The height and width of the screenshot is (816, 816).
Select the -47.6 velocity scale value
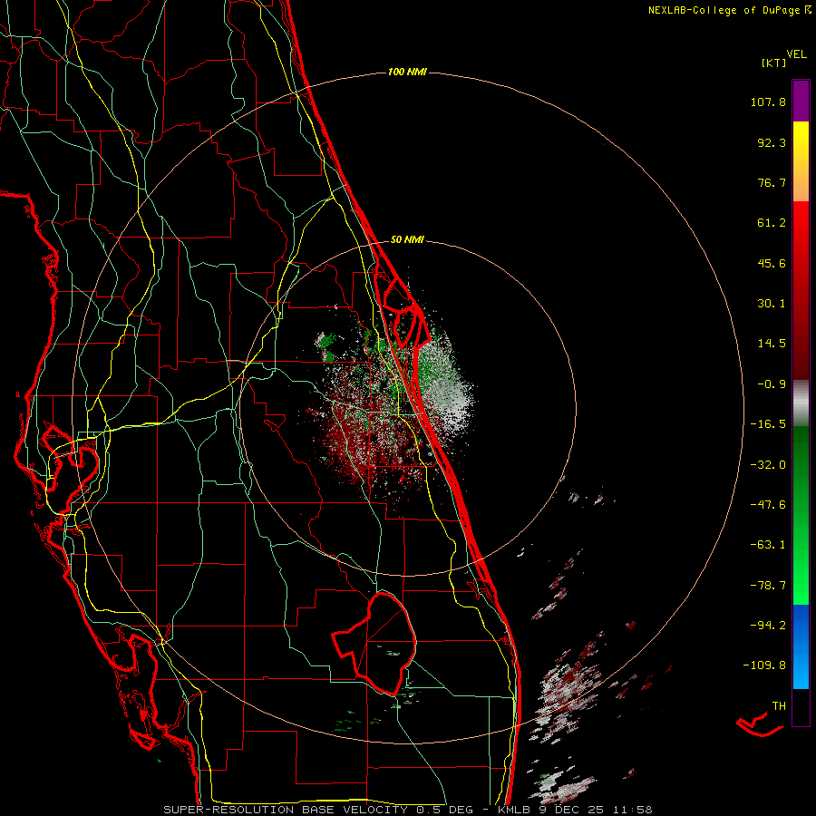768,505
